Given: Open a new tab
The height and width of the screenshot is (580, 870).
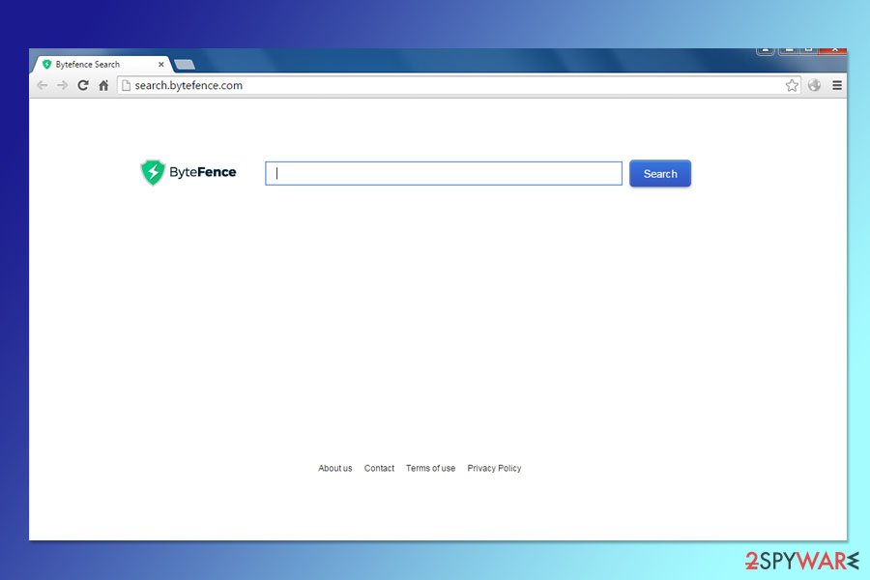Looking at the screenshot, I should pyautogui.click(x=185, y=65).
